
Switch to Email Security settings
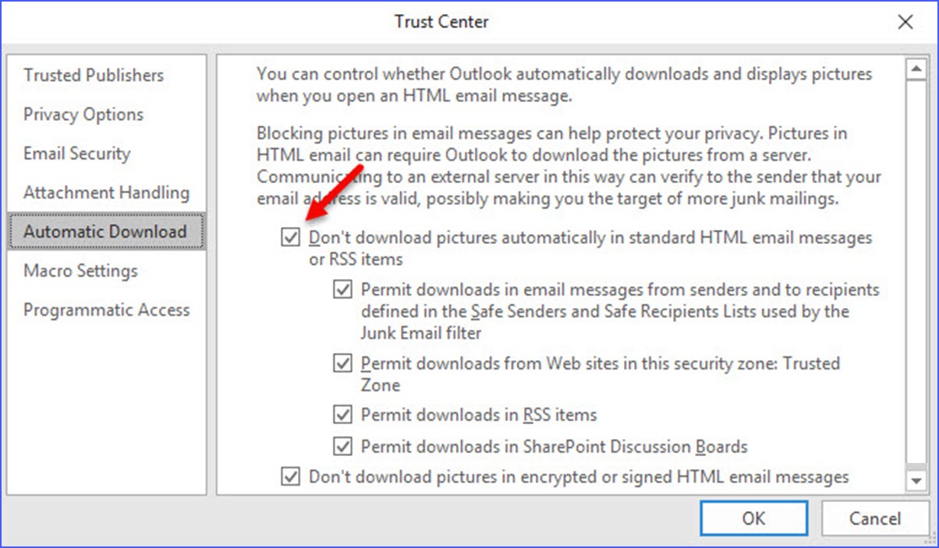[x=76, y=153]
